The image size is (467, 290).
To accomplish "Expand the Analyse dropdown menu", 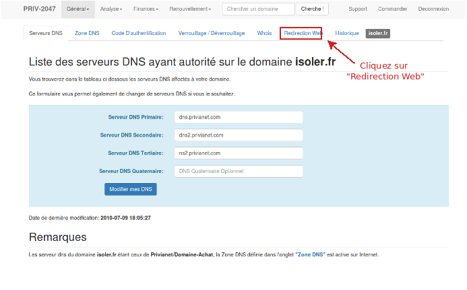I will click(111, 9).
